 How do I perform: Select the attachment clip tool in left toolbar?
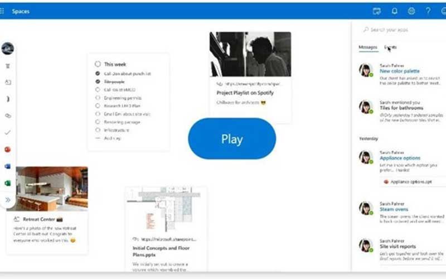(8, 99)
